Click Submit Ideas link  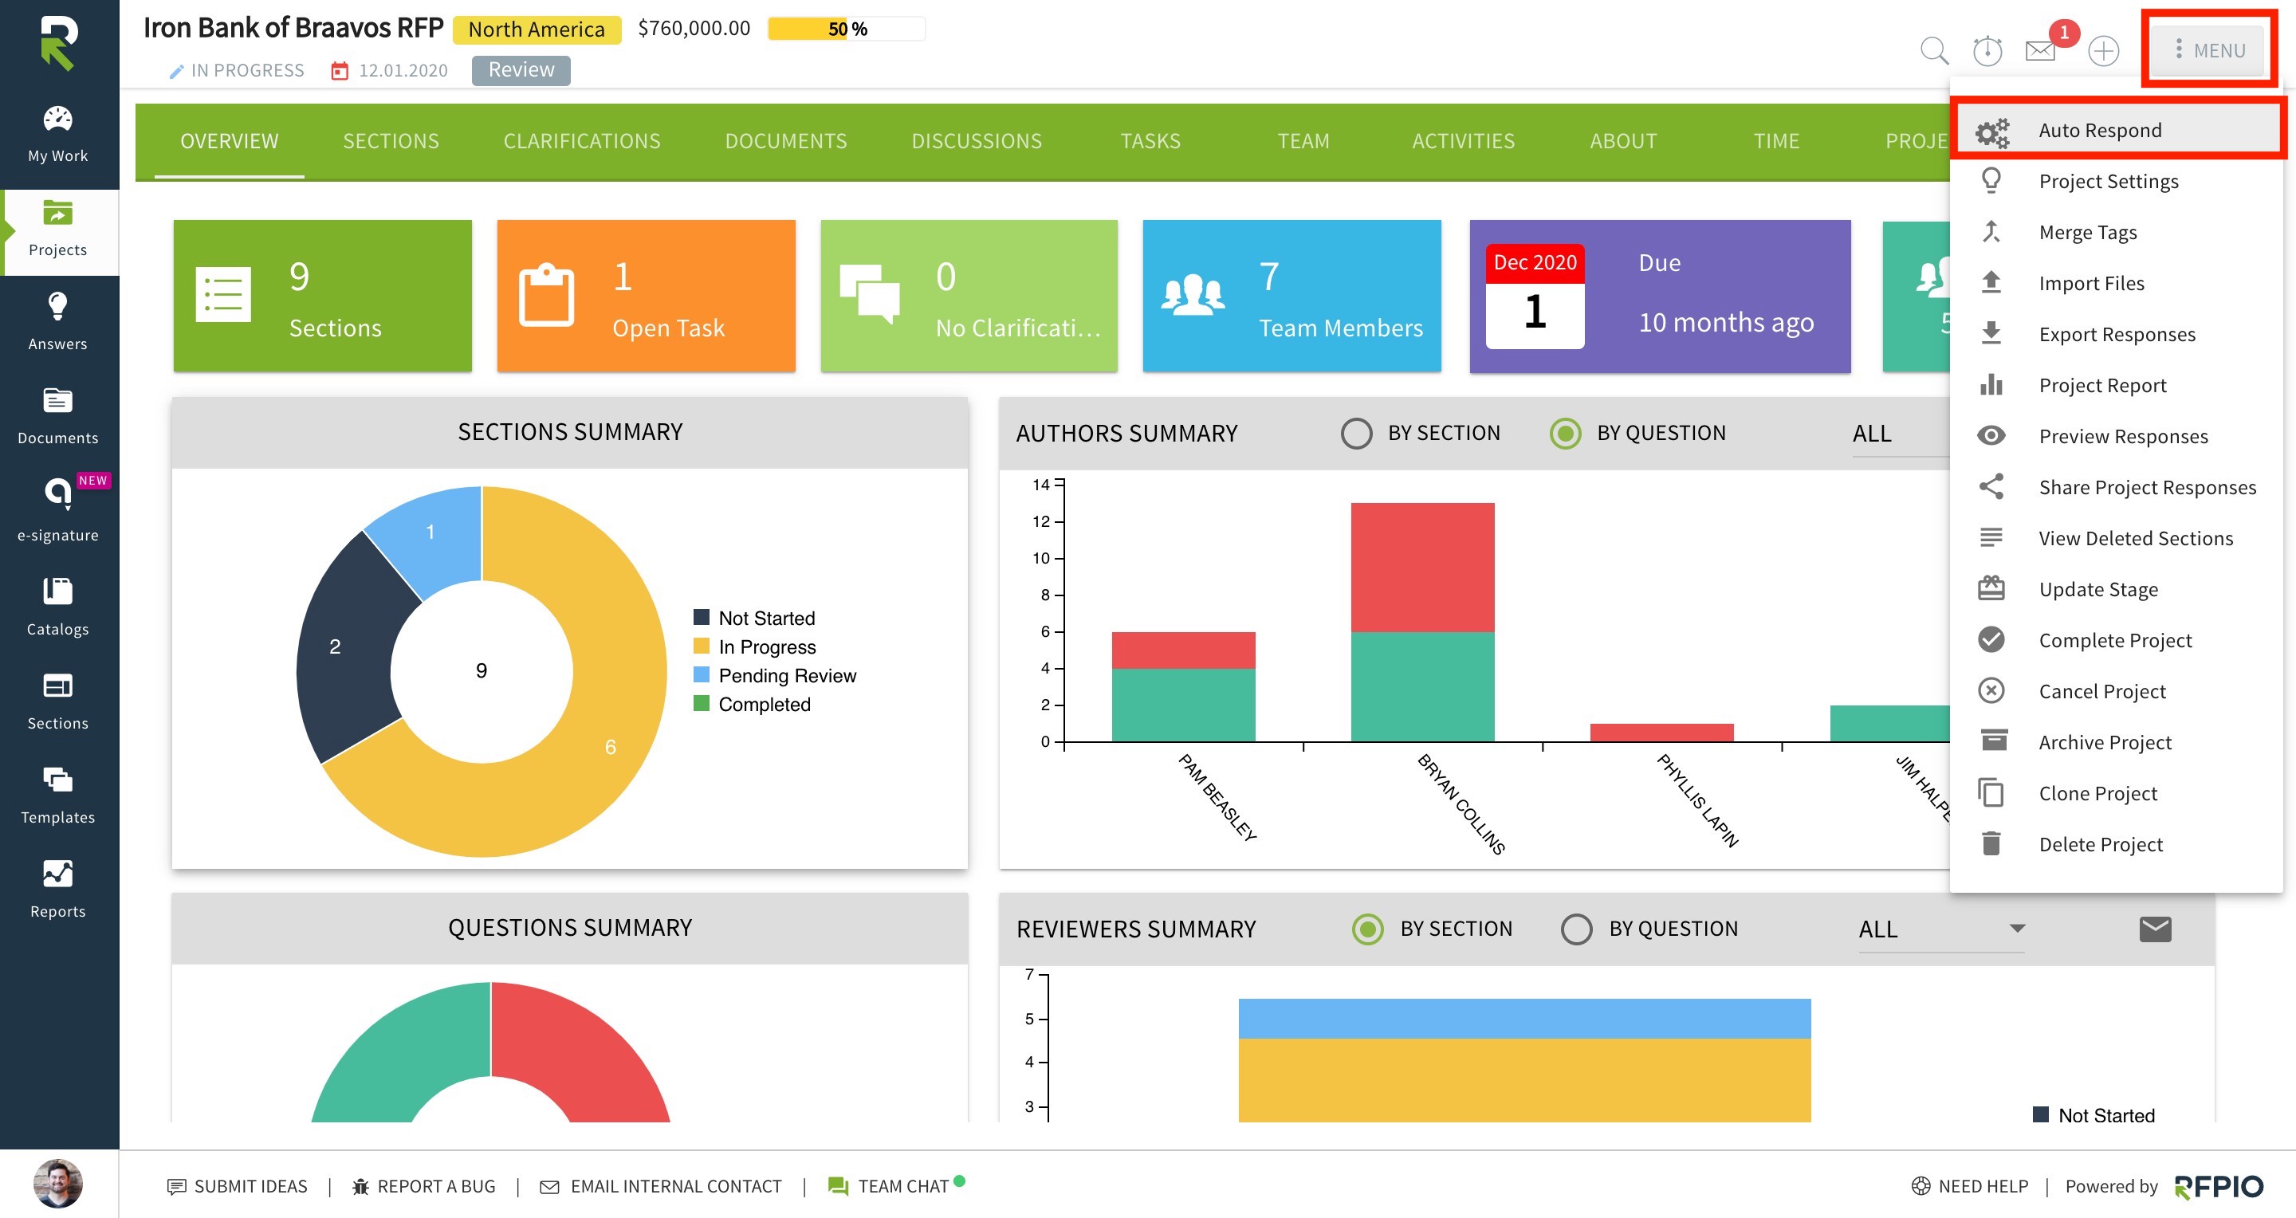point(237,1186)
